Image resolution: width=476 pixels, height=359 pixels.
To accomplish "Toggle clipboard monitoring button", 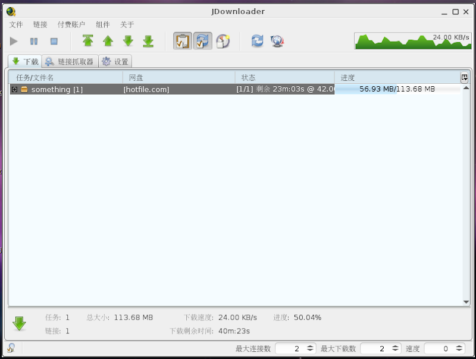I will coord(183,41).
